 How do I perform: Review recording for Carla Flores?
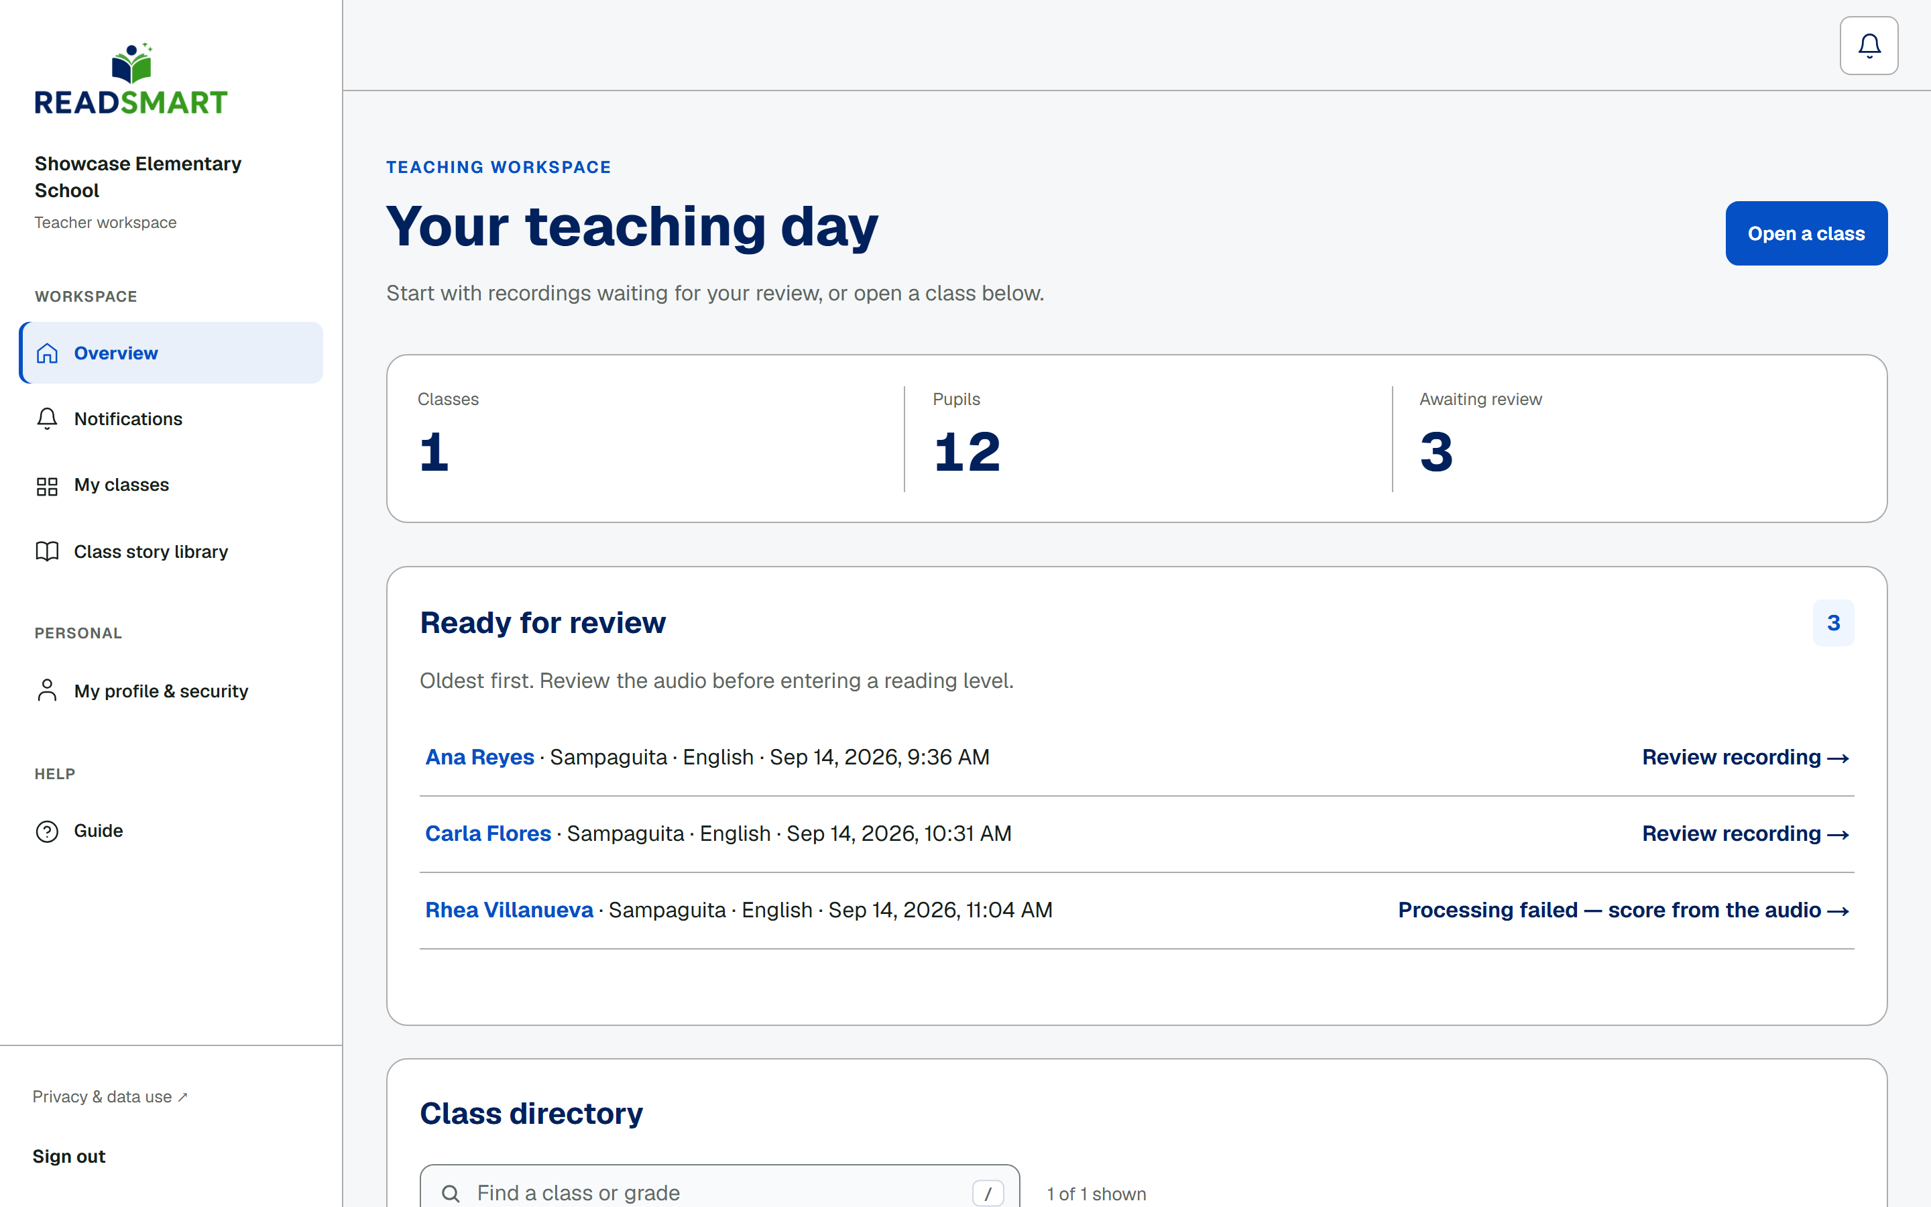coord(1745,834)
